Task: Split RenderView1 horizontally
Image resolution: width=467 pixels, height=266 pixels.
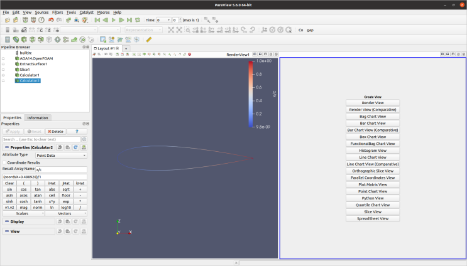Action: 255,55
